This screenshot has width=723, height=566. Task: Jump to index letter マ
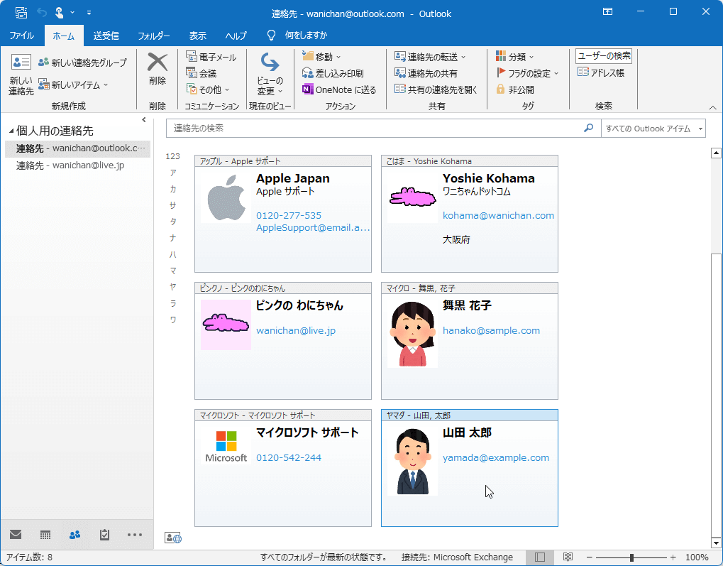(173, 271)
